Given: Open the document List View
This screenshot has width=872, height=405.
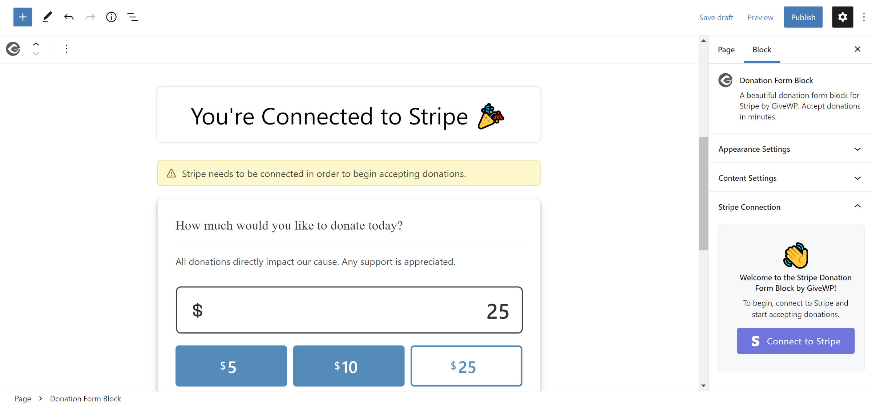Looking at the screenshot, I should 132,17.
